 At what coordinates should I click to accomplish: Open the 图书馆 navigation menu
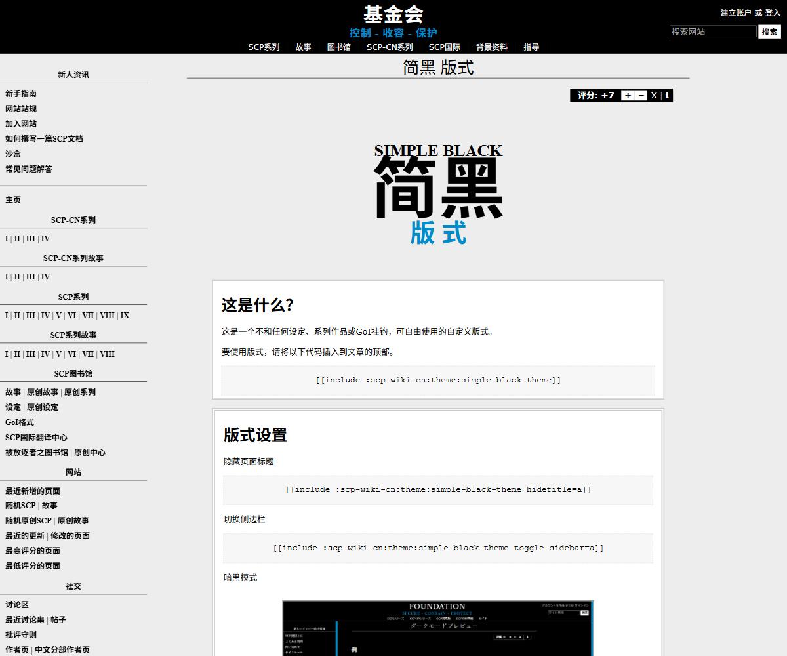click(x=338, y=47)
